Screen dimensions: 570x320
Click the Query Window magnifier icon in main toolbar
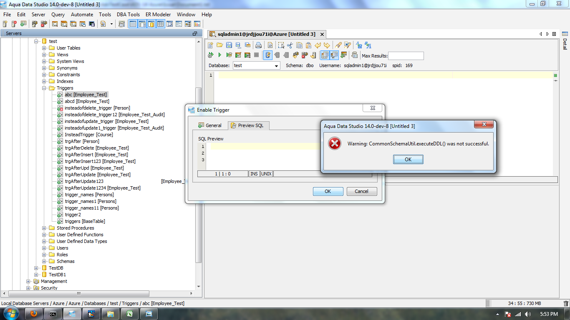(x=55, y=24)
